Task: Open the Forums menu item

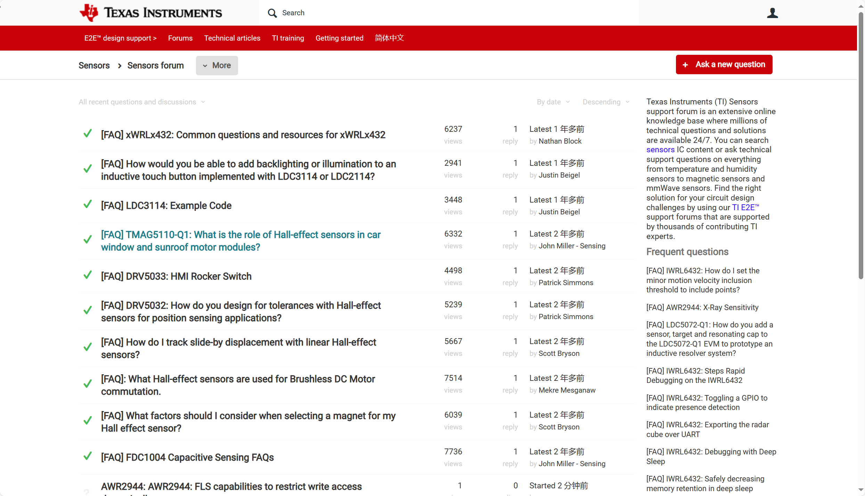Action: [x=180, y=38]
